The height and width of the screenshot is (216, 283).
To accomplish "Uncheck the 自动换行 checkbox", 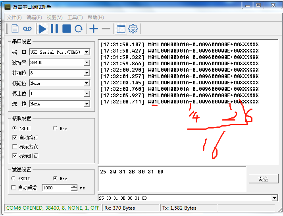I will tap(15, 138).
